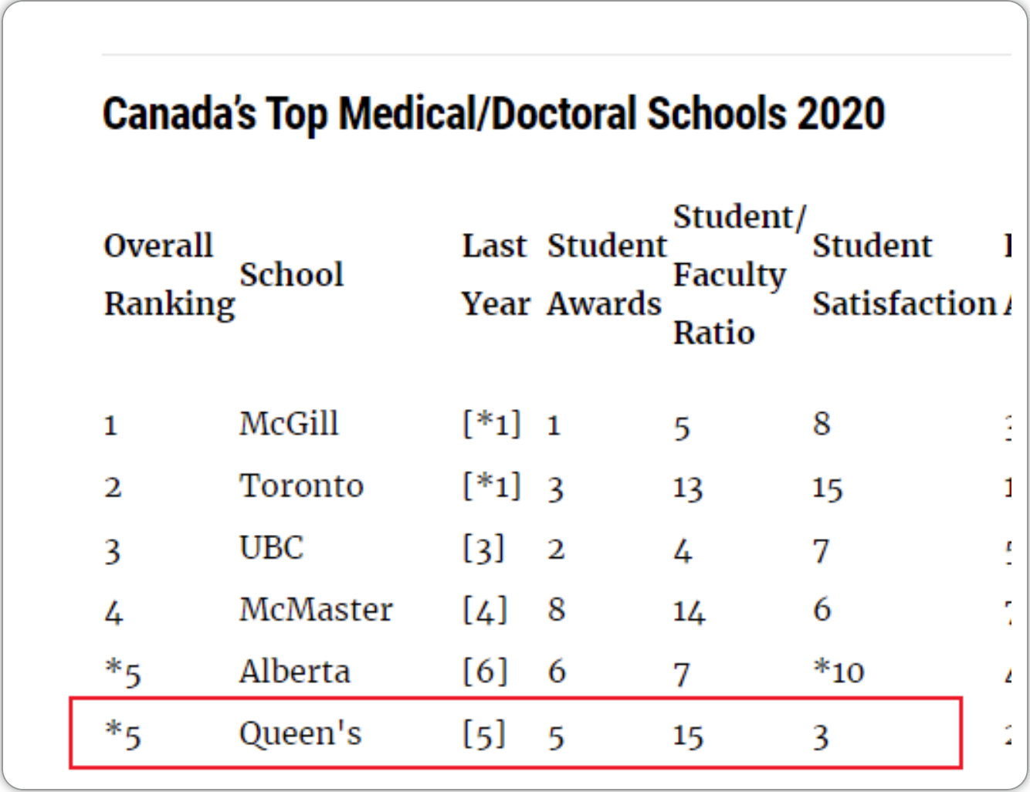Click the UBC school name
This screenshot has width=1030, height=792.
271,548
